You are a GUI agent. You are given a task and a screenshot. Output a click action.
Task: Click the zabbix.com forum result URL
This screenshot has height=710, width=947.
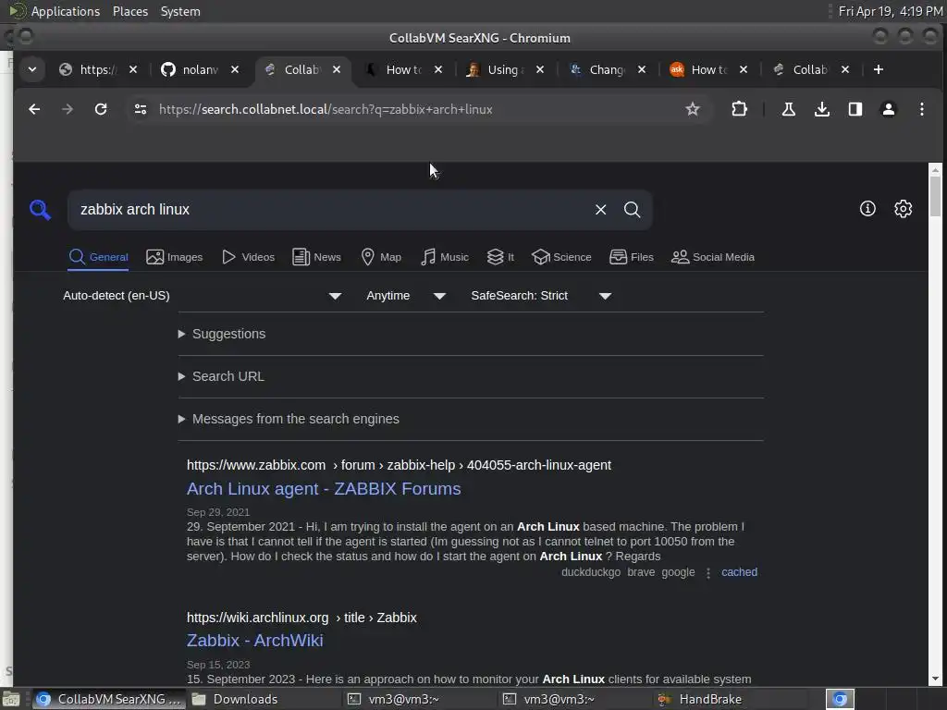tap(399, 466)
